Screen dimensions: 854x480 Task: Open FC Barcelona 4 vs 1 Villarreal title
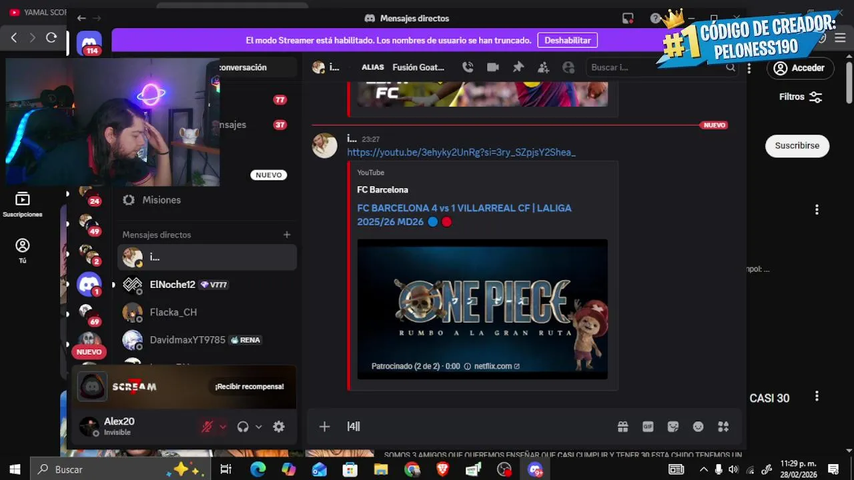(464, 215)
